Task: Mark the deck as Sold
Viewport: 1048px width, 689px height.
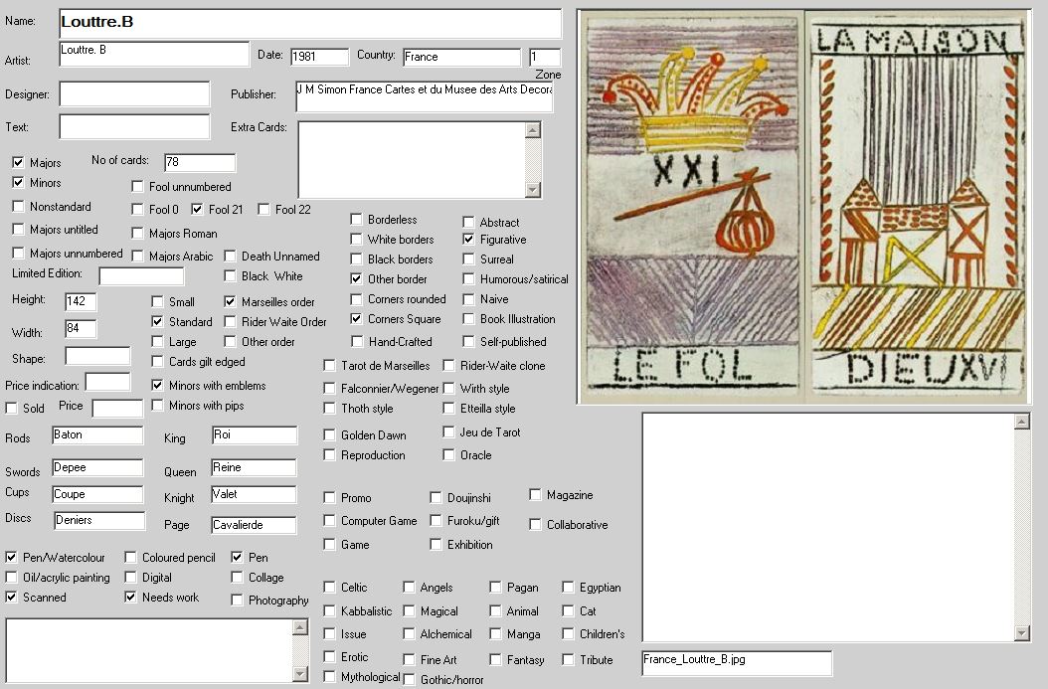Action: [12, 409]
